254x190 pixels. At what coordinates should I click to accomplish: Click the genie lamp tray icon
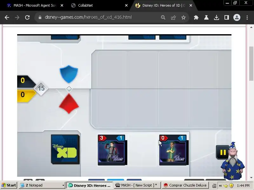[x=226, y=186]
